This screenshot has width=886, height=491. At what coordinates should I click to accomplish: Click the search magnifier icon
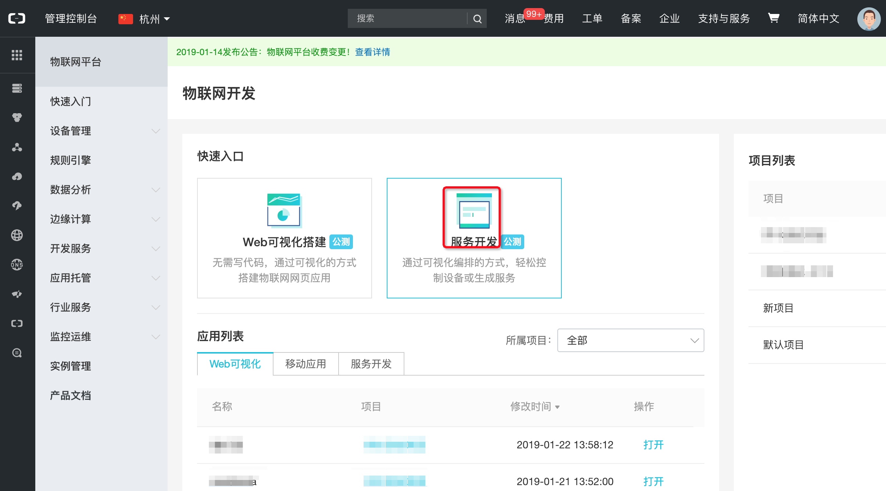coord(477,19)
